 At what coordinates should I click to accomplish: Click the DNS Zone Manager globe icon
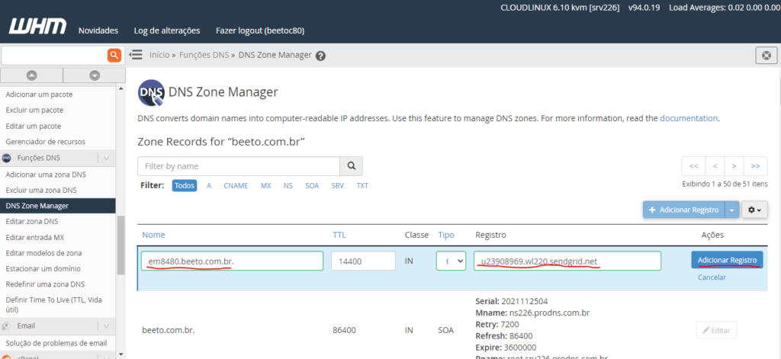(150, 93)
